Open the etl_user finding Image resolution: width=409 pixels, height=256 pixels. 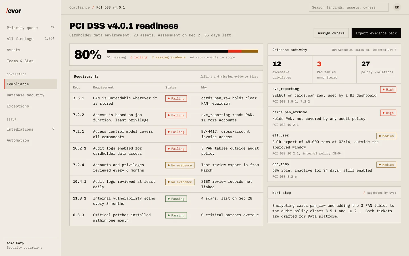click(334, 144)
